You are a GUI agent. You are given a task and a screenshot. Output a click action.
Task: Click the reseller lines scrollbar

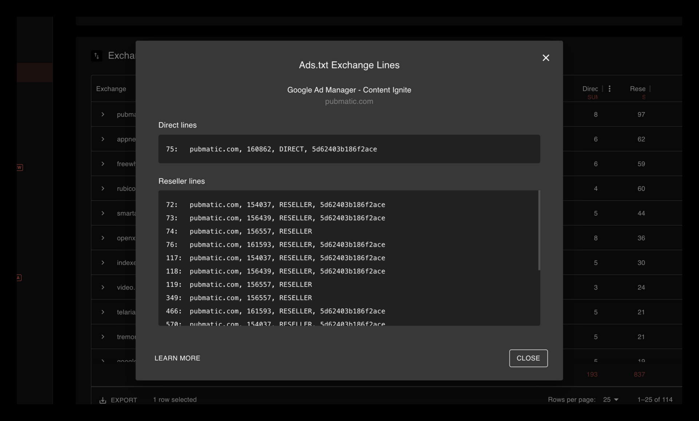tap(539, 230)
